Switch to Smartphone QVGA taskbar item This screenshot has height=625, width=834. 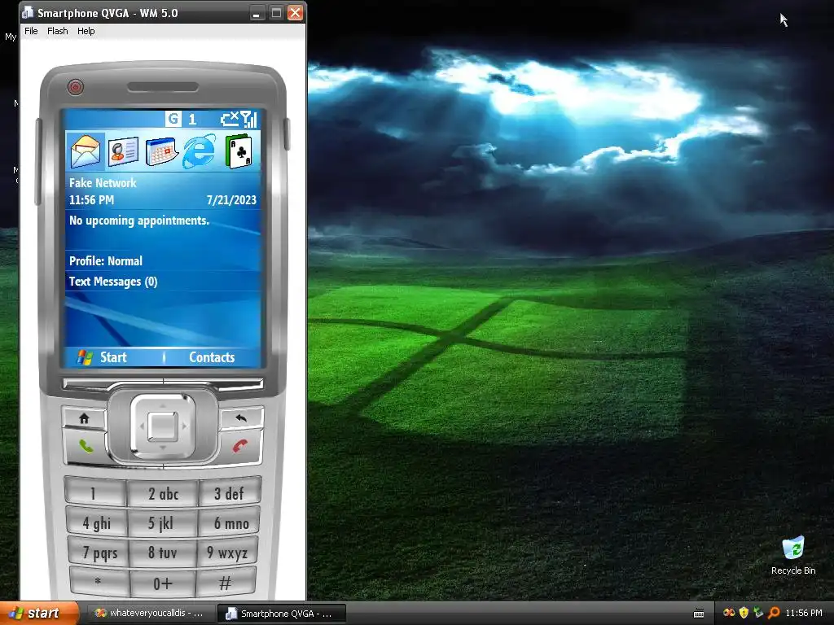pos(282,614)
